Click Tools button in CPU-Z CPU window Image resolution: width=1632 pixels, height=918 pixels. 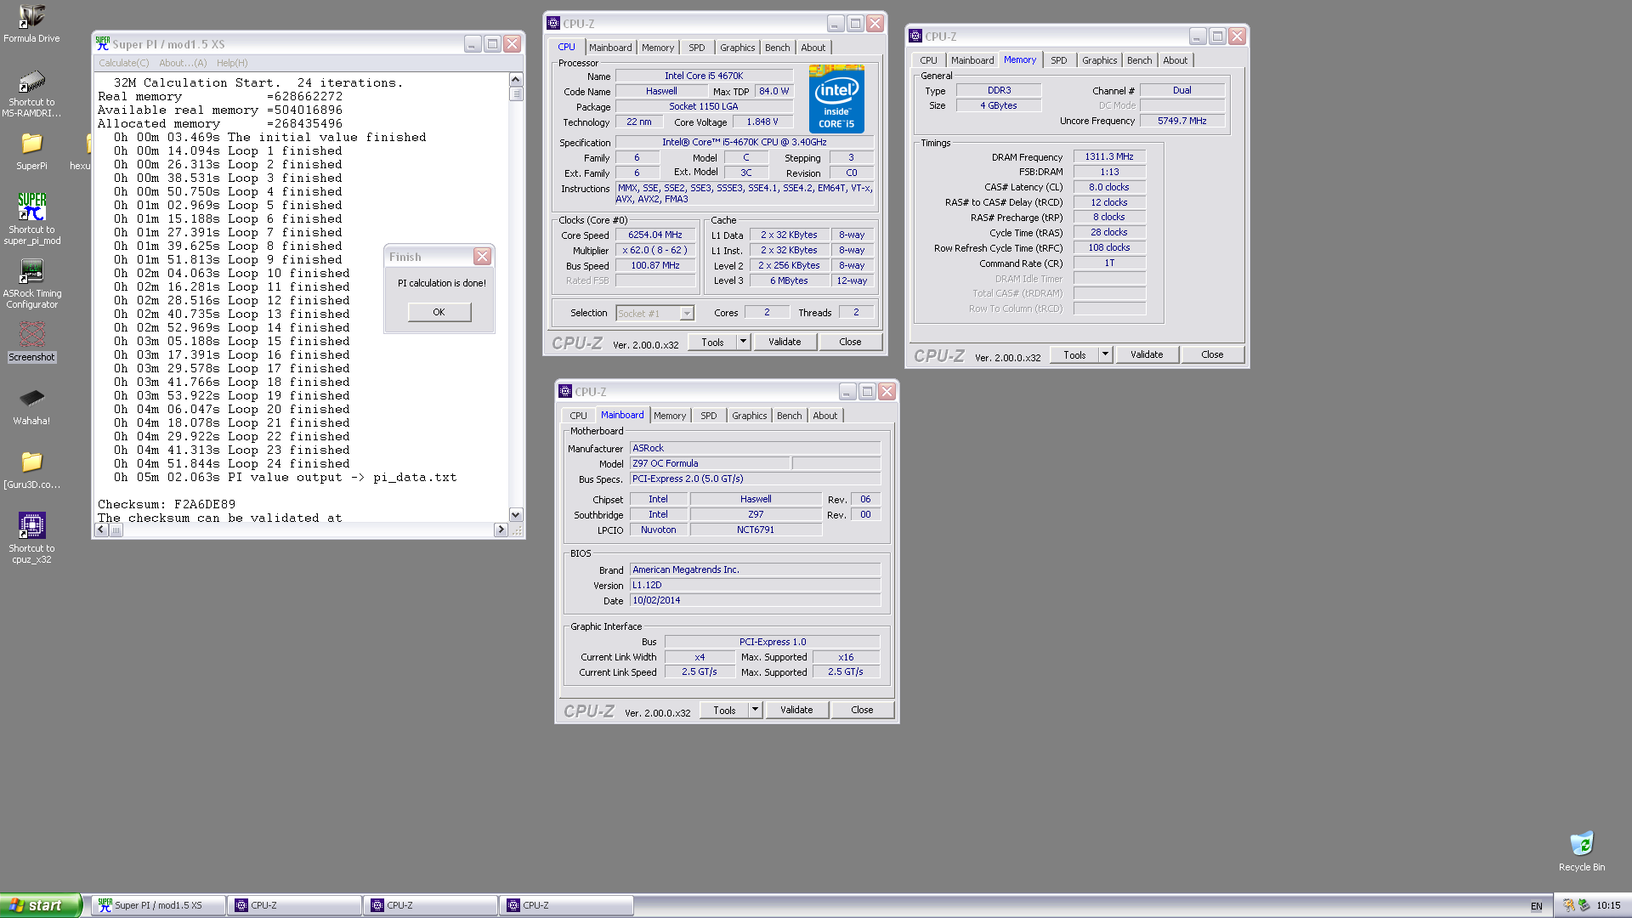pyautogui.click(x=712, y=342)
